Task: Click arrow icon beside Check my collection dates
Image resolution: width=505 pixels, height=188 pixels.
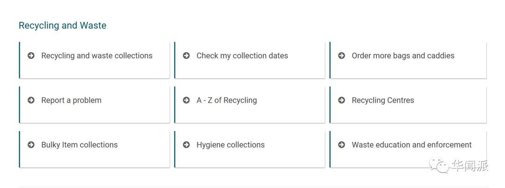Action: pos(186,56)
